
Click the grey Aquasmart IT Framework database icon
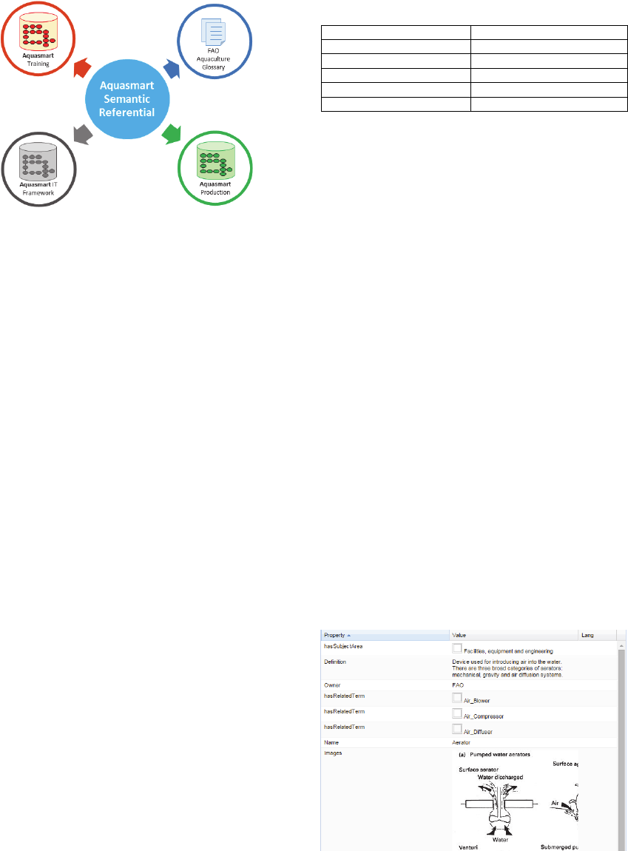(38, 162)
